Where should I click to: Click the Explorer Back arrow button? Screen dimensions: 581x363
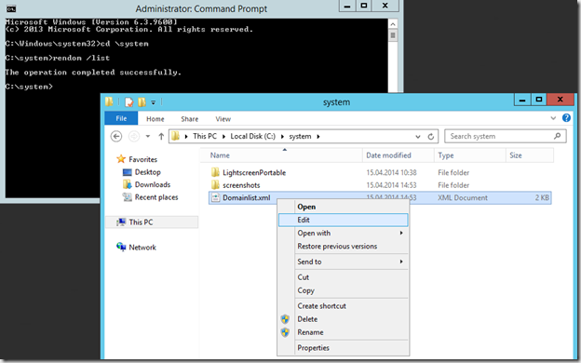tap(116, 136)
